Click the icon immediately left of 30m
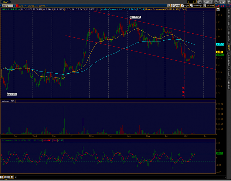The image size is (231, 181). [172, 6]
